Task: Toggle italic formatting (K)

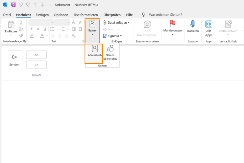Action: 38,29
